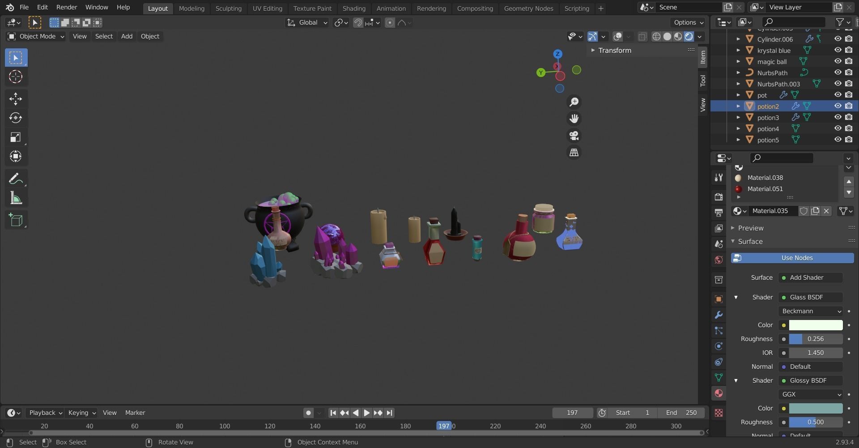Viewport: 859px width, 448px height.
Task: Toggle snapping magnet in header
Action: [x=358, y=23]
